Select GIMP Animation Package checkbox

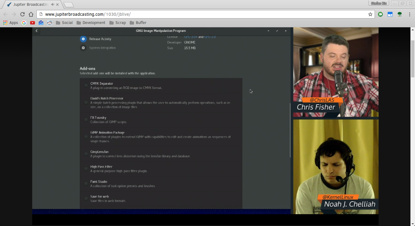pyautogui.click(x=86, y=137)
